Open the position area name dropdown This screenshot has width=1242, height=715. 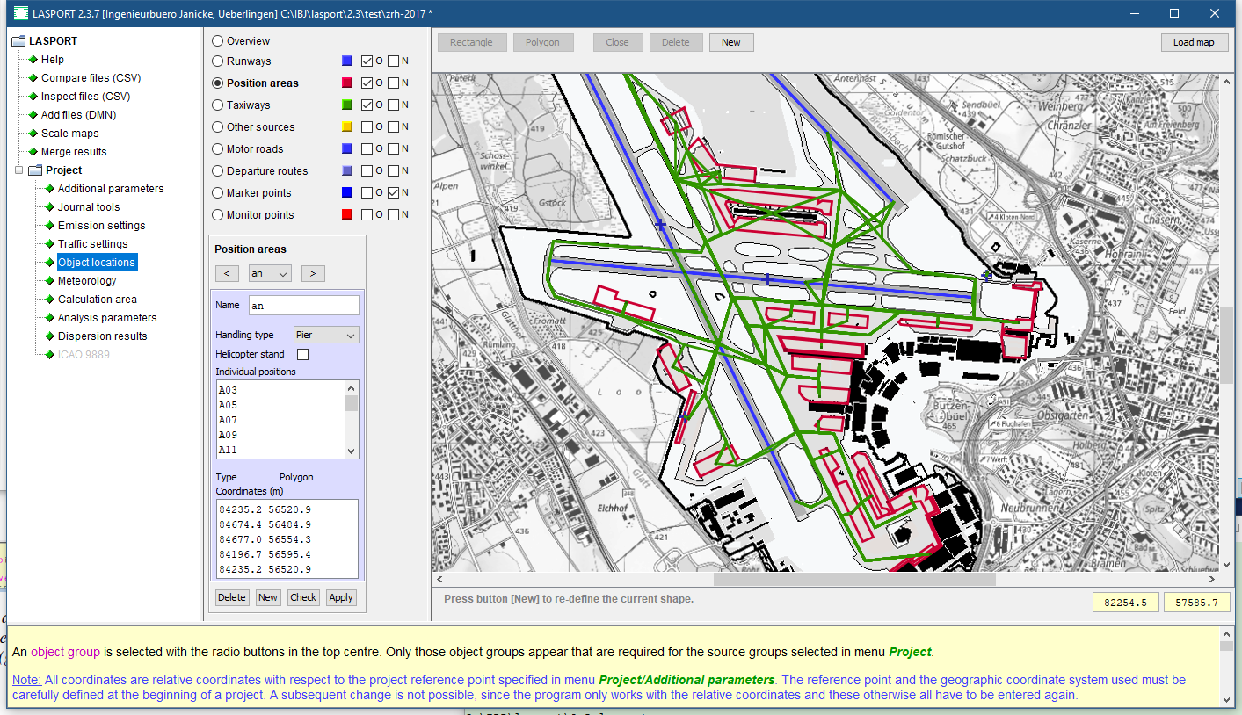[270, 273]
